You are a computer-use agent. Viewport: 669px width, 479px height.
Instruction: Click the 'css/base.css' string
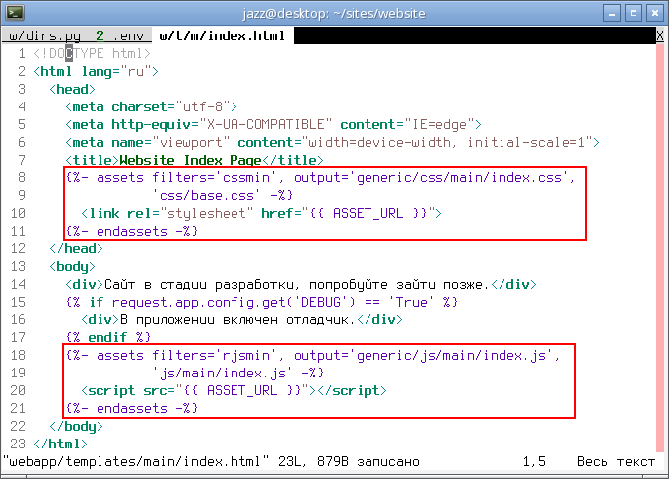point(207,195)
